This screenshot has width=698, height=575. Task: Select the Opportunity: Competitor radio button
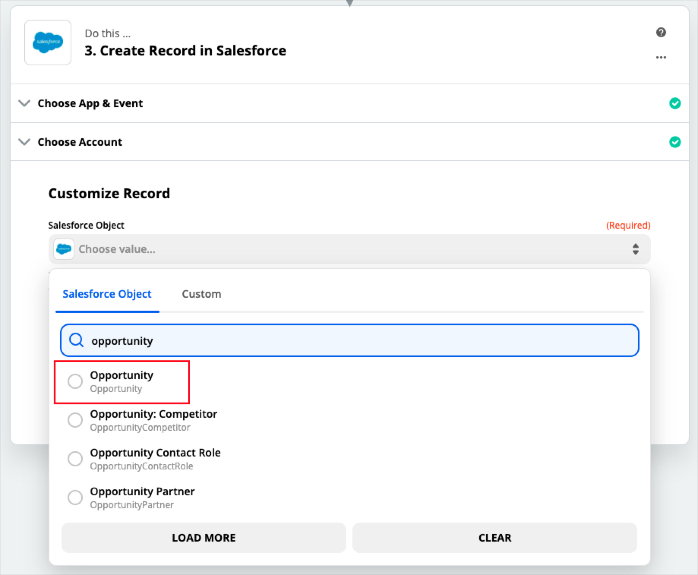click(75, 420)
